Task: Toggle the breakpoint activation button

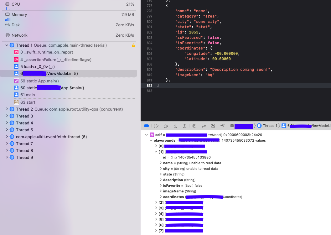Action: tap(146, 125)
